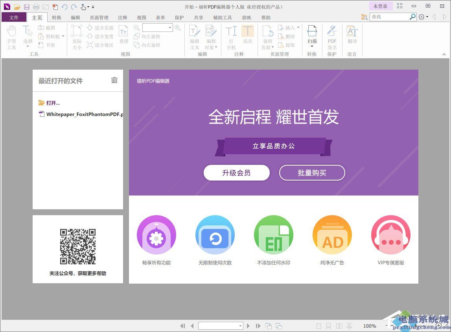Viewport: 451px width, 332px height.
Task: Click the QR code image
Action: pos(78,247)
